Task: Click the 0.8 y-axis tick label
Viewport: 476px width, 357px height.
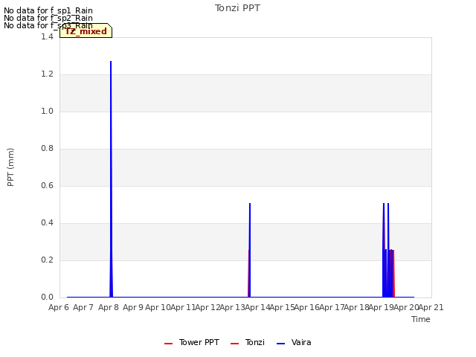Action: [47, 148]
